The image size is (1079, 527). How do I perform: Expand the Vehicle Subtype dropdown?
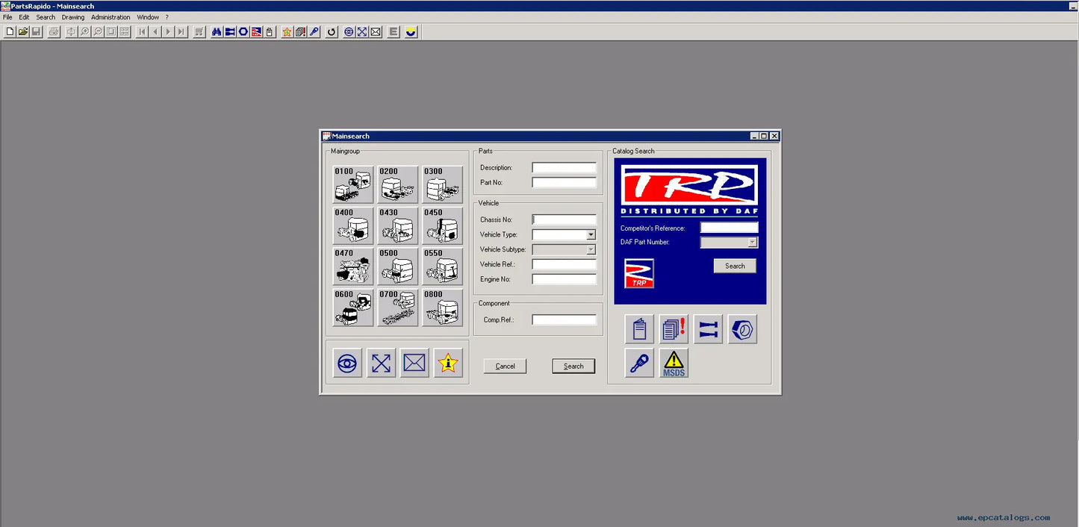pyautogui.click(x=590, y=249)
